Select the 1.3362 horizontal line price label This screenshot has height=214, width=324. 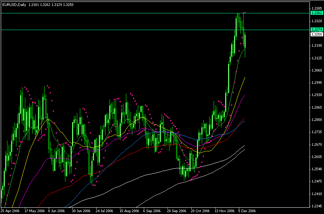(317, 13)
